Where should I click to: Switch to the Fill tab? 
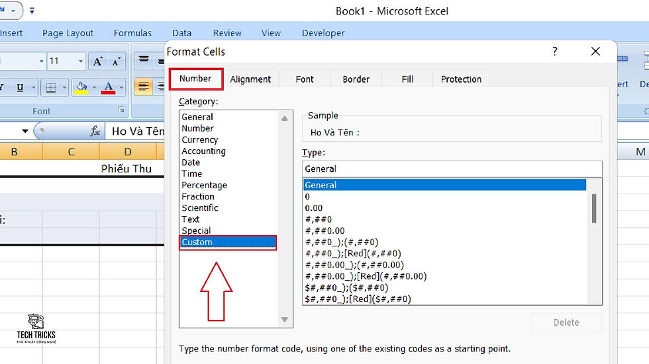coord(407,79)
